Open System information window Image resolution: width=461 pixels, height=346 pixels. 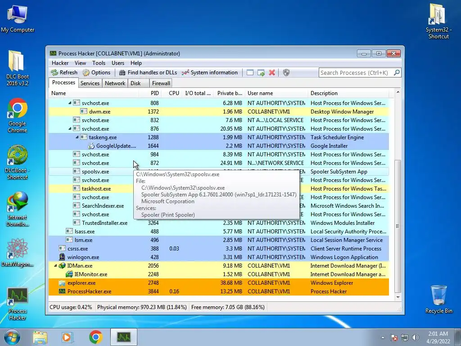[x=209, y=73]
